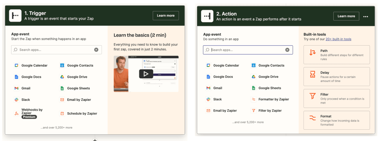
Task: Select Google Contacts in Action panel
Action: click(268, 66)
